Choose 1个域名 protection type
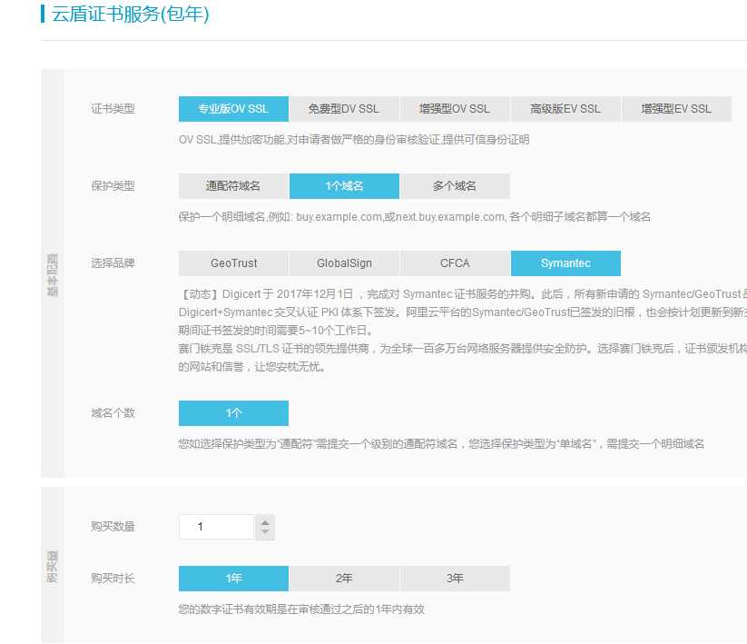 pos(344,186)
